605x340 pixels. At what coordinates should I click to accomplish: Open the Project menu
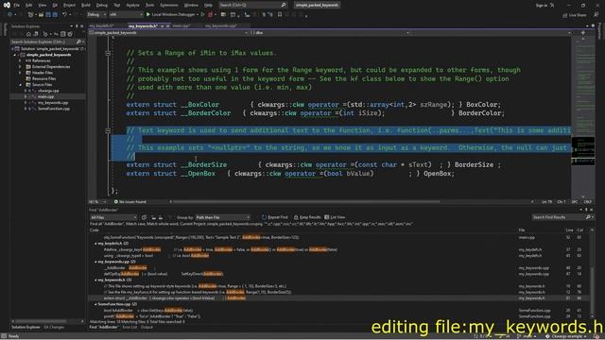[69, 5]
